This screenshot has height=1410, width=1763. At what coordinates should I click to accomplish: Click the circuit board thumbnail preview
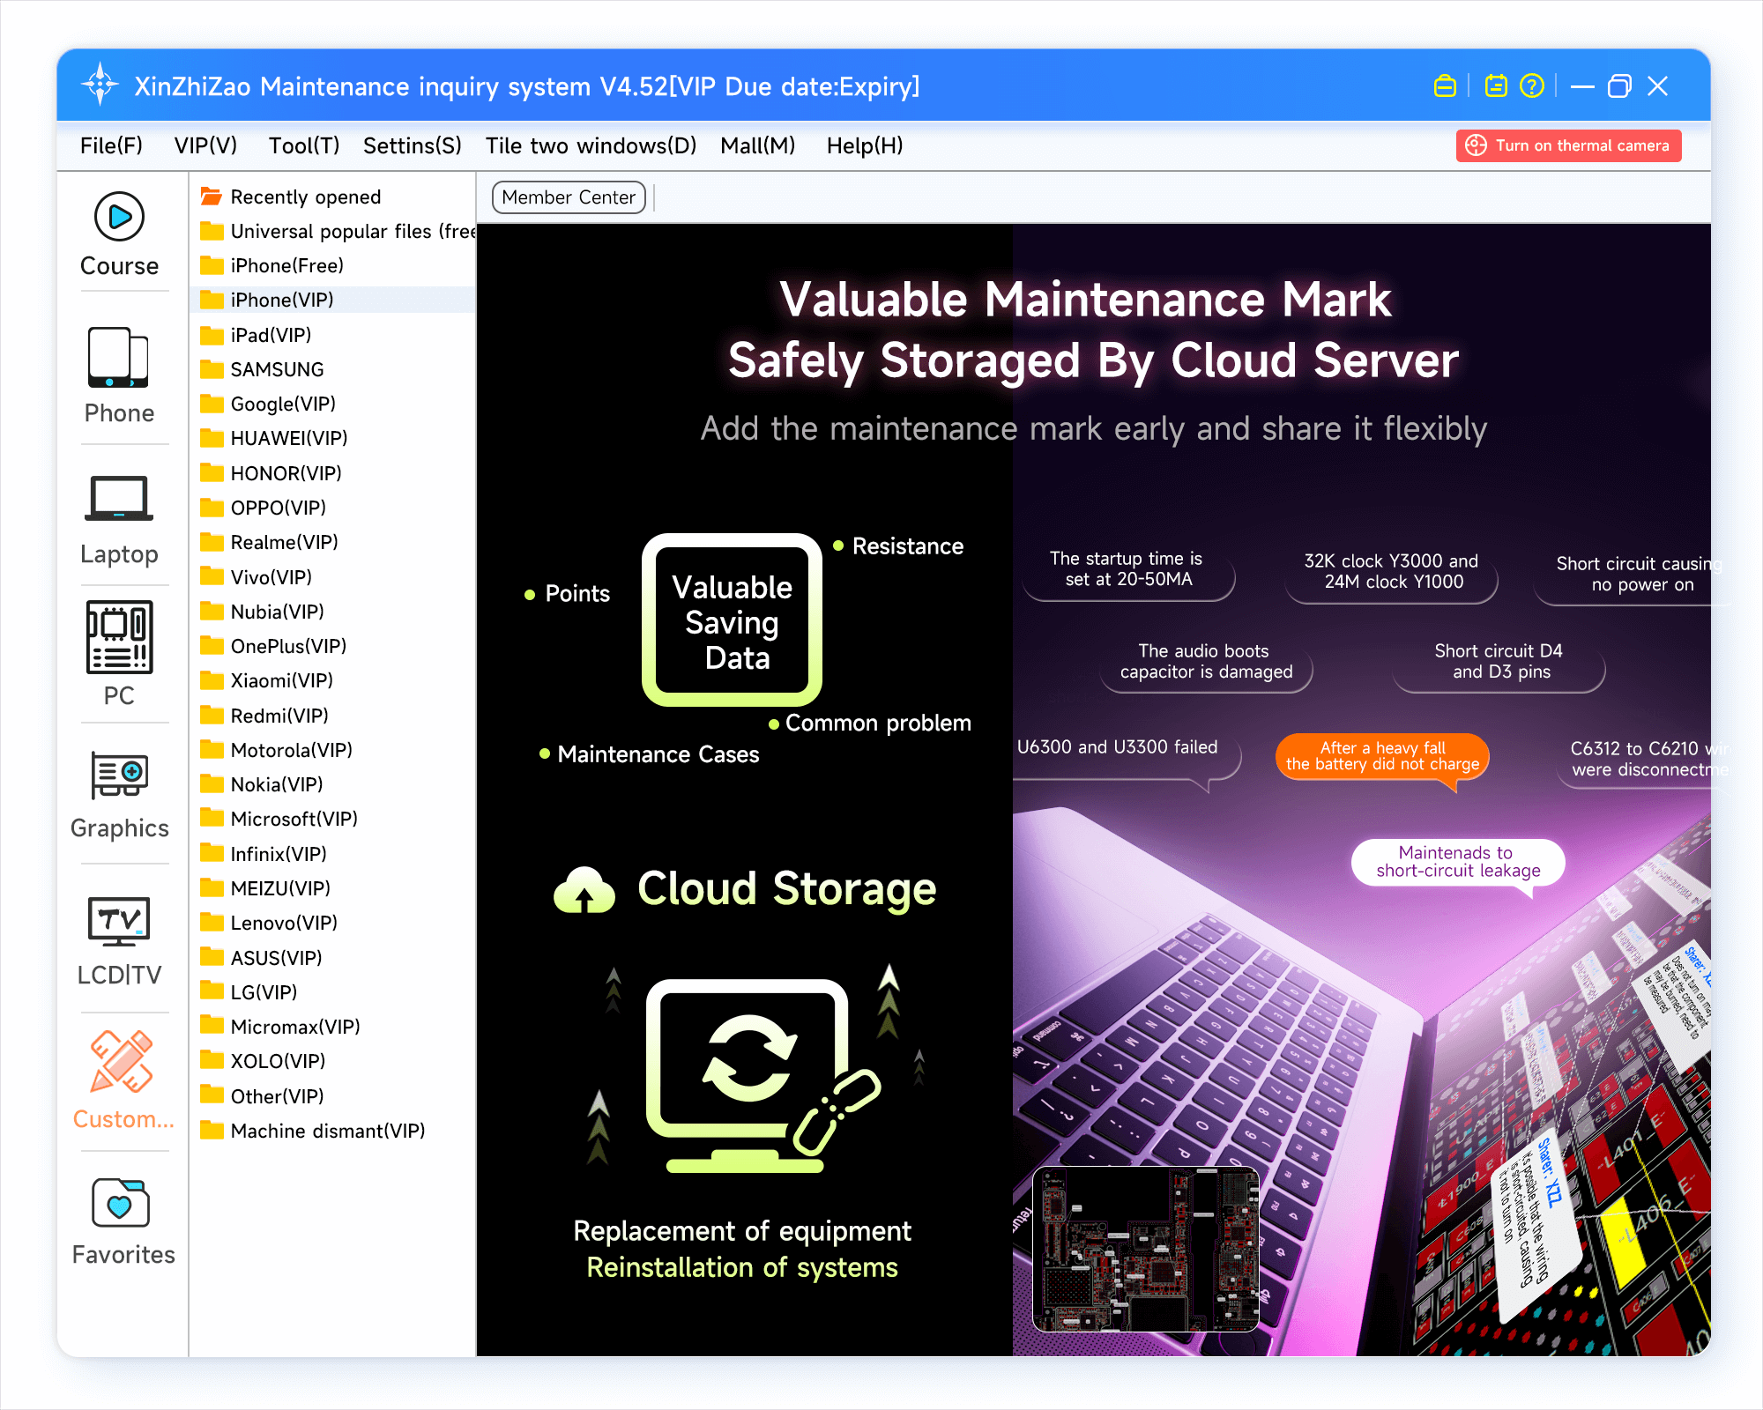[1145, 1249]
